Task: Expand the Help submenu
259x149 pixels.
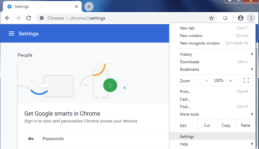Action: [x=212, y=144]
